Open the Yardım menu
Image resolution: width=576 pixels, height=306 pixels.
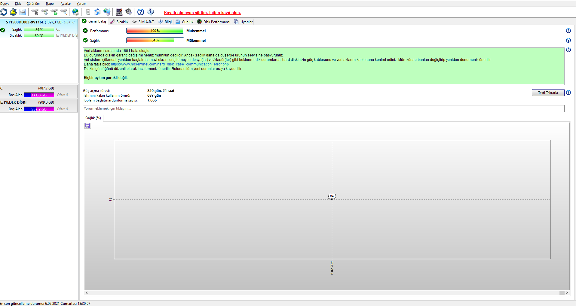(81, 4)
